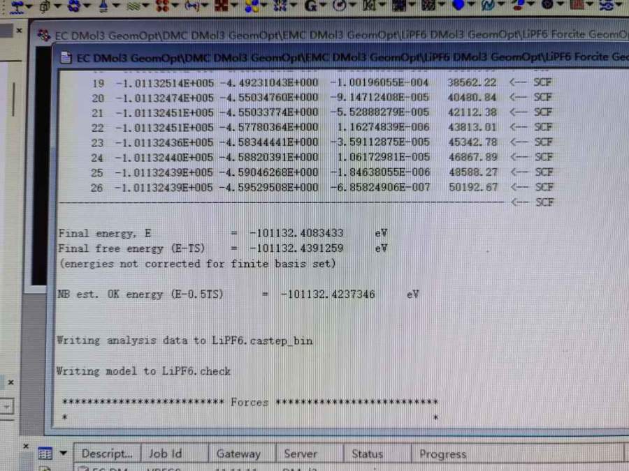Image resolution: width=629 pixels, height=471 pixels.
Task: Open the dropdown arrow beside the cube icon
Action: pyautogui.click(x=57, y=6)
